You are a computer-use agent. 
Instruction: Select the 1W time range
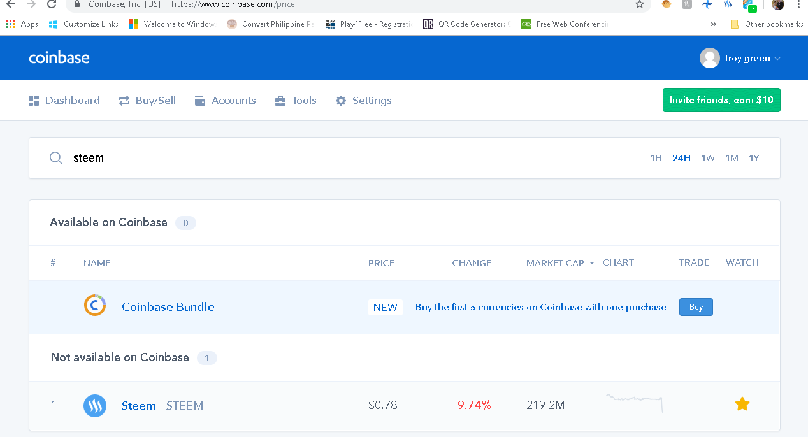pos(708,158)
